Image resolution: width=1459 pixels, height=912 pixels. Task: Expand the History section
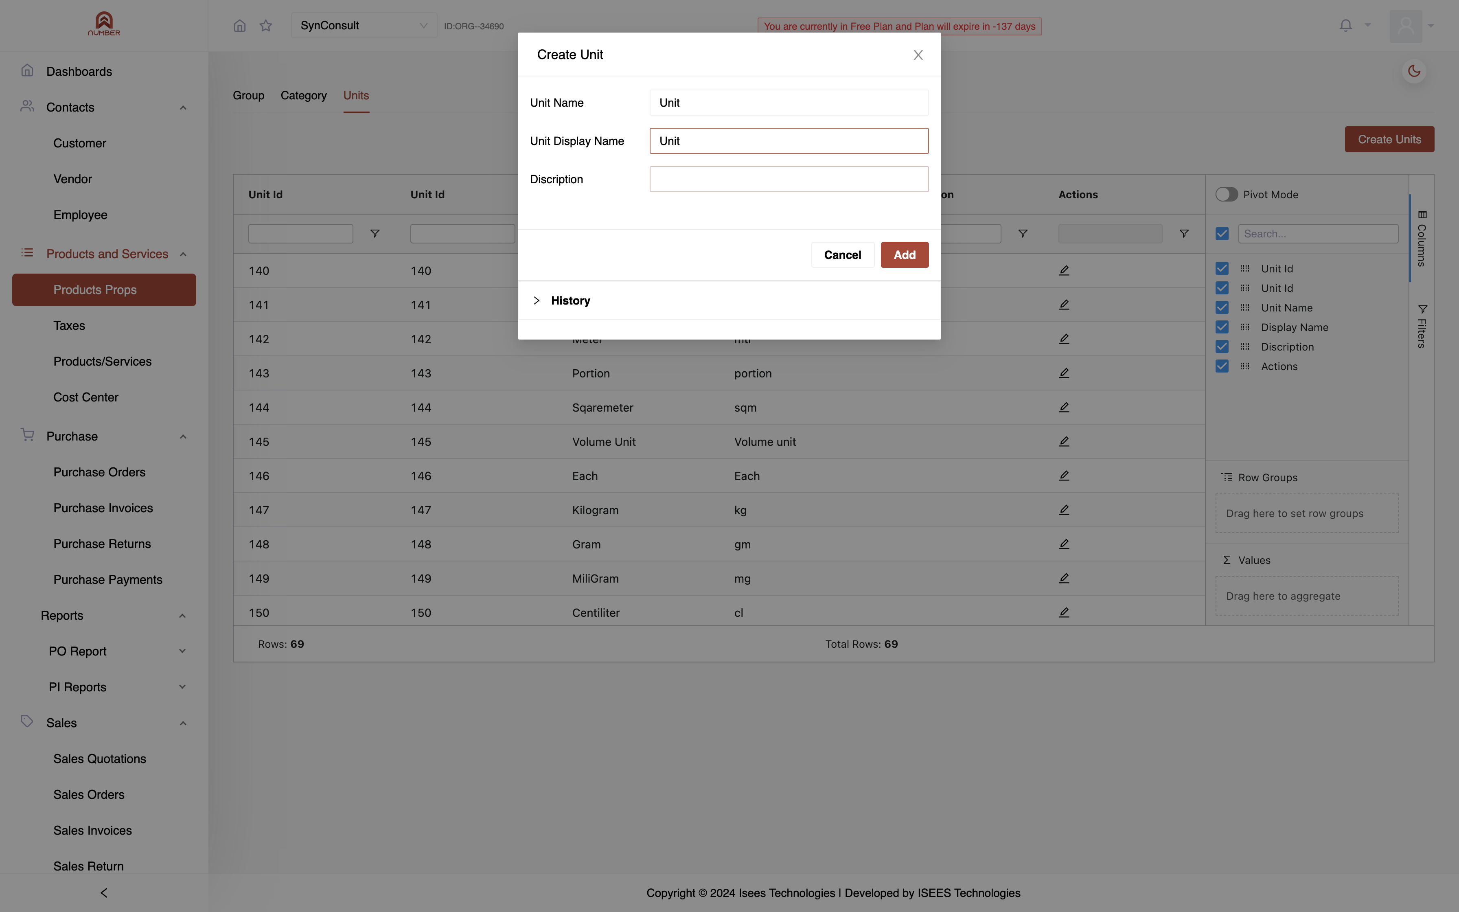[729, 300]
